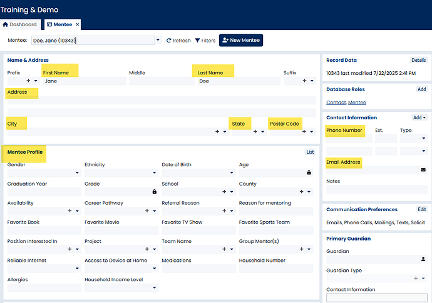
Task: Click the lock icon in Age field
Action: pyautogui.click(x=309, y=172)
